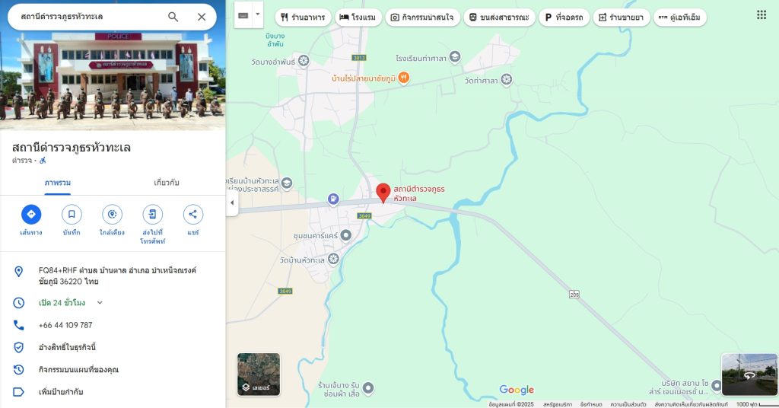
Task: Expand the open 24 hours dropdown
Action: 100,303
